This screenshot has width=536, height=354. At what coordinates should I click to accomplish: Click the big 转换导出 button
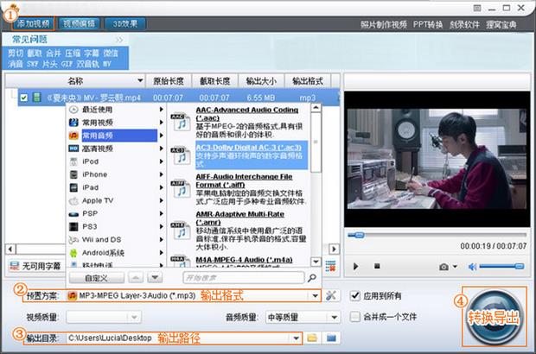pos(495,318)
